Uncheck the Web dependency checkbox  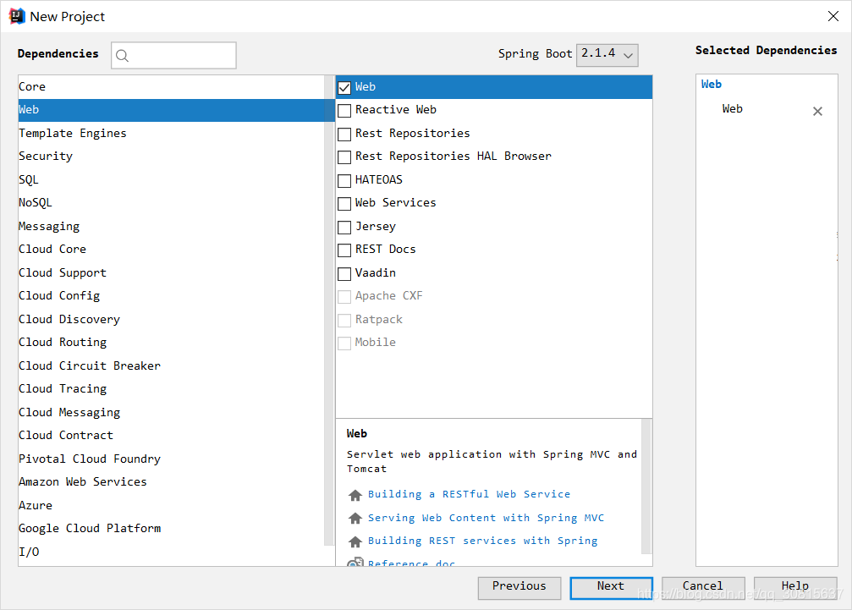(x=344, y=87)
